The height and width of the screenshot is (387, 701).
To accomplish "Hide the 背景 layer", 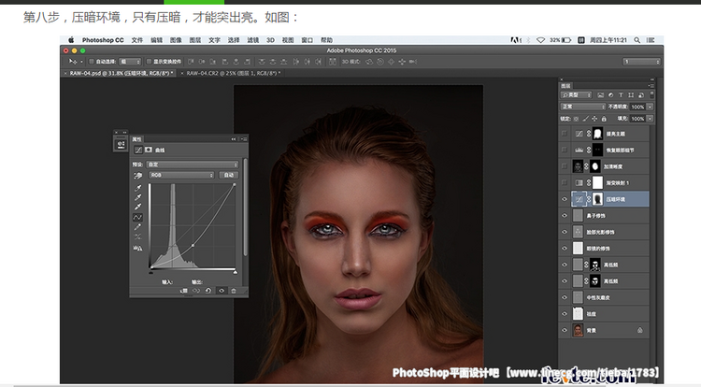I will pos(565,330).
